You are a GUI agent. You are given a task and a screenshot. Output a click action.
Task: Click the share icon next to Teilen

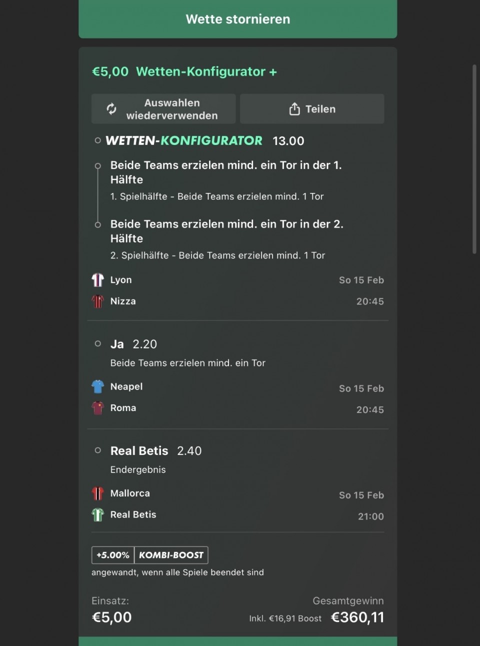294,109
